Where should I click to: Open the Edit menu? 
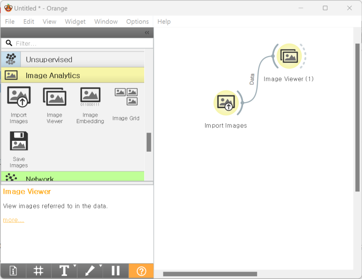[29, 22]
